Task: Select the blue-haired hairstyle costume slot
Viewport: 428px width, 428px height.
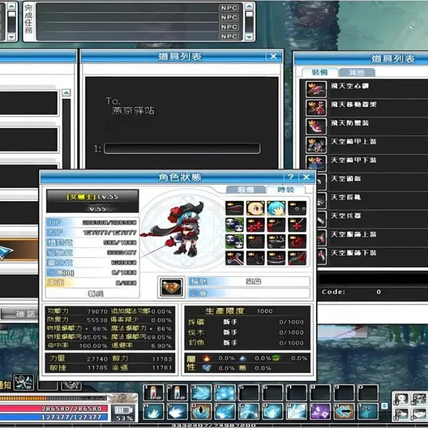Action: [x=276, y=208]
